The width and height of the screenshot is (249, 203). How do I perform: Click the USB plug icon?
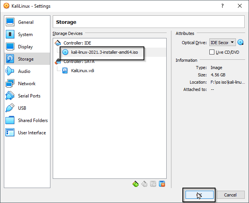click(x=10, y=108)
